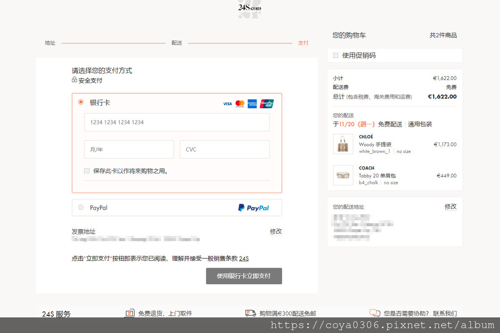Click the 共2件商品 cart count

pos(443,35)
